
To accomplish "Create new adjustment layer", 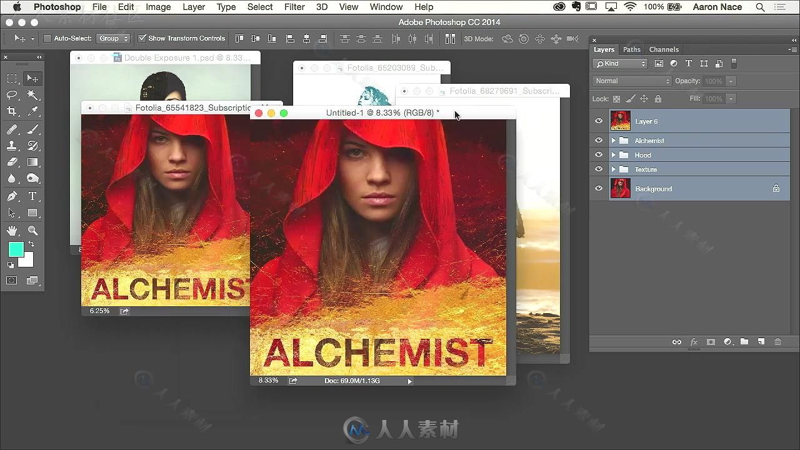I will (727, 342).
